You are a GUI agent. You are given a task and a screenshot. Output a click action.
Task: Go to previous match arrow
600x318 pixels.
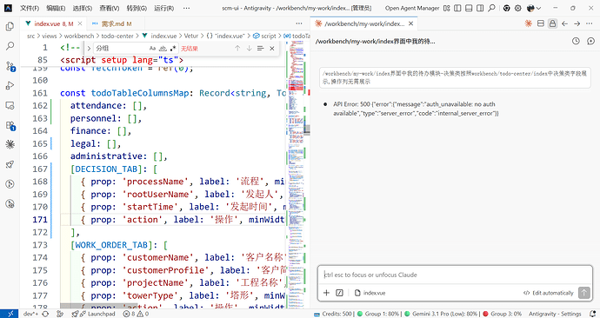point(237,48)
